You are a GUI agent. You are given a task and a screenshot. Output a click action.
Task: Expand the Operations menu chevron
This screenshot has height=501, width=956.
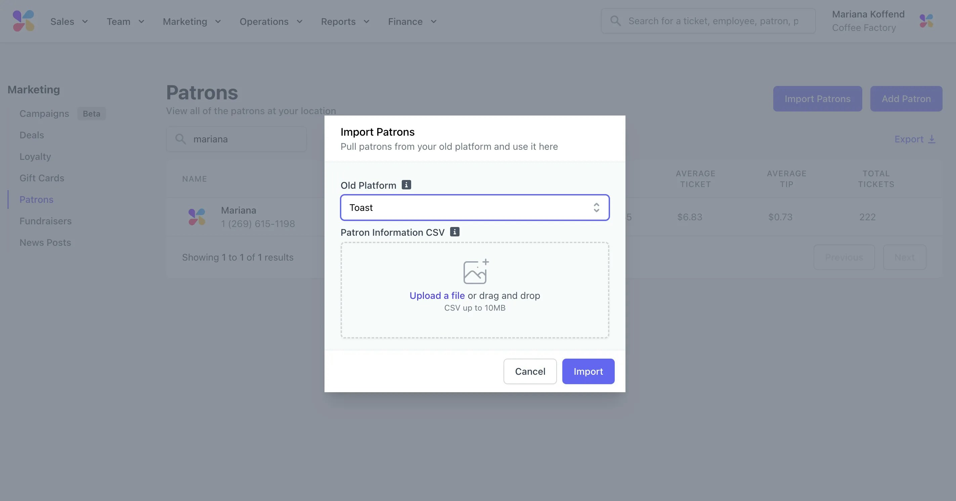300,21
